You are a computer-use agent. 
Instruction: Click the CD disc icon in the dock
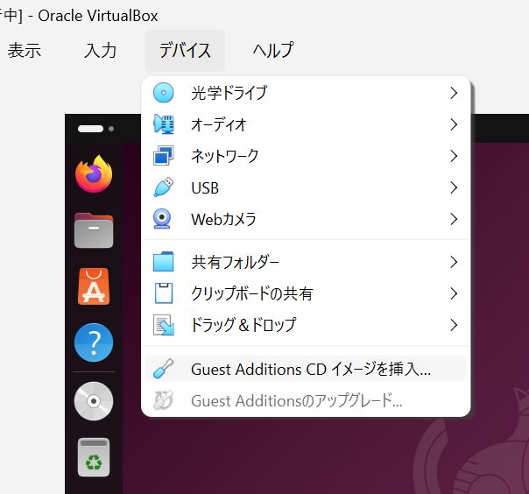click(x=94, y=401)
